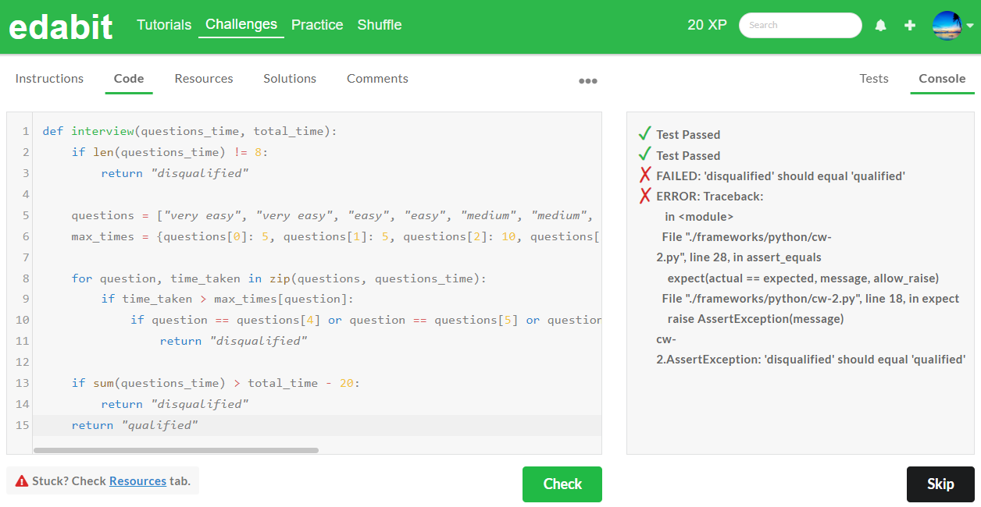The image size is (981, 507).
Task: Switch to the Solutions tab
Action: (x=290, y=78)
